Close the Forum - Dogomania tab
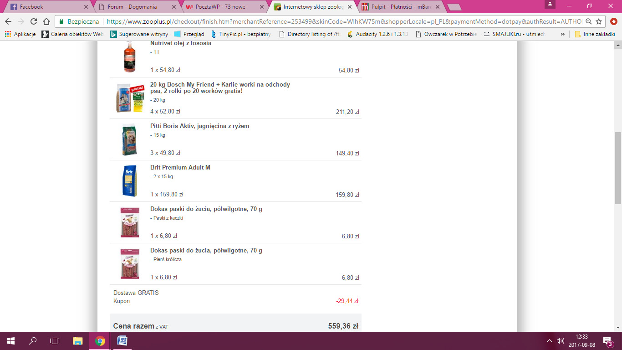This screenshot has width=622, height=350. point(173,7)
